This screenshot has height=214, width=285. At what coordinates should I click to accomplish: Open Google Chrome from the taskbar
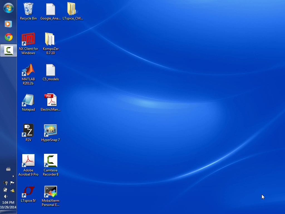click(8, 37)
